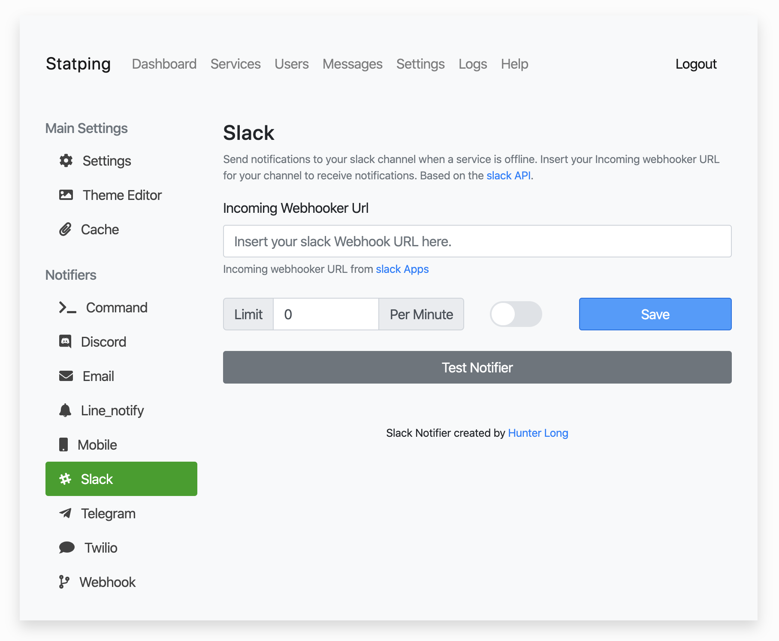Click the Cache paperclip icon

[65, 230]
